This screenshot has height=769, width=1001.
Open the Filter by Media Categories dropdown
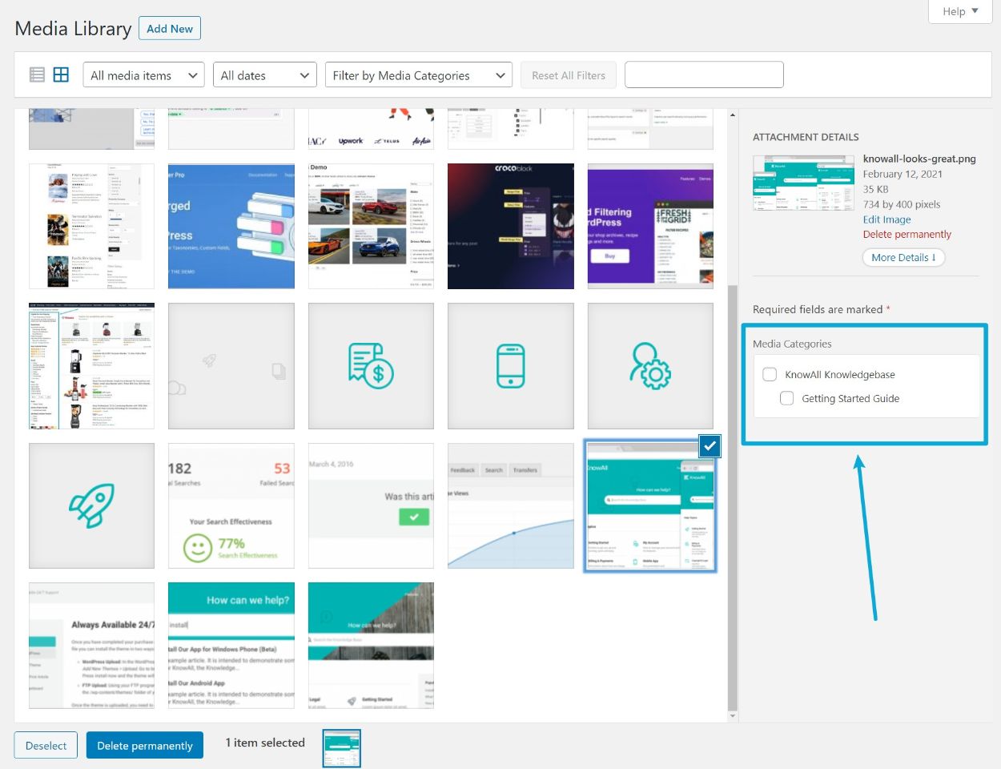[418, 74]
